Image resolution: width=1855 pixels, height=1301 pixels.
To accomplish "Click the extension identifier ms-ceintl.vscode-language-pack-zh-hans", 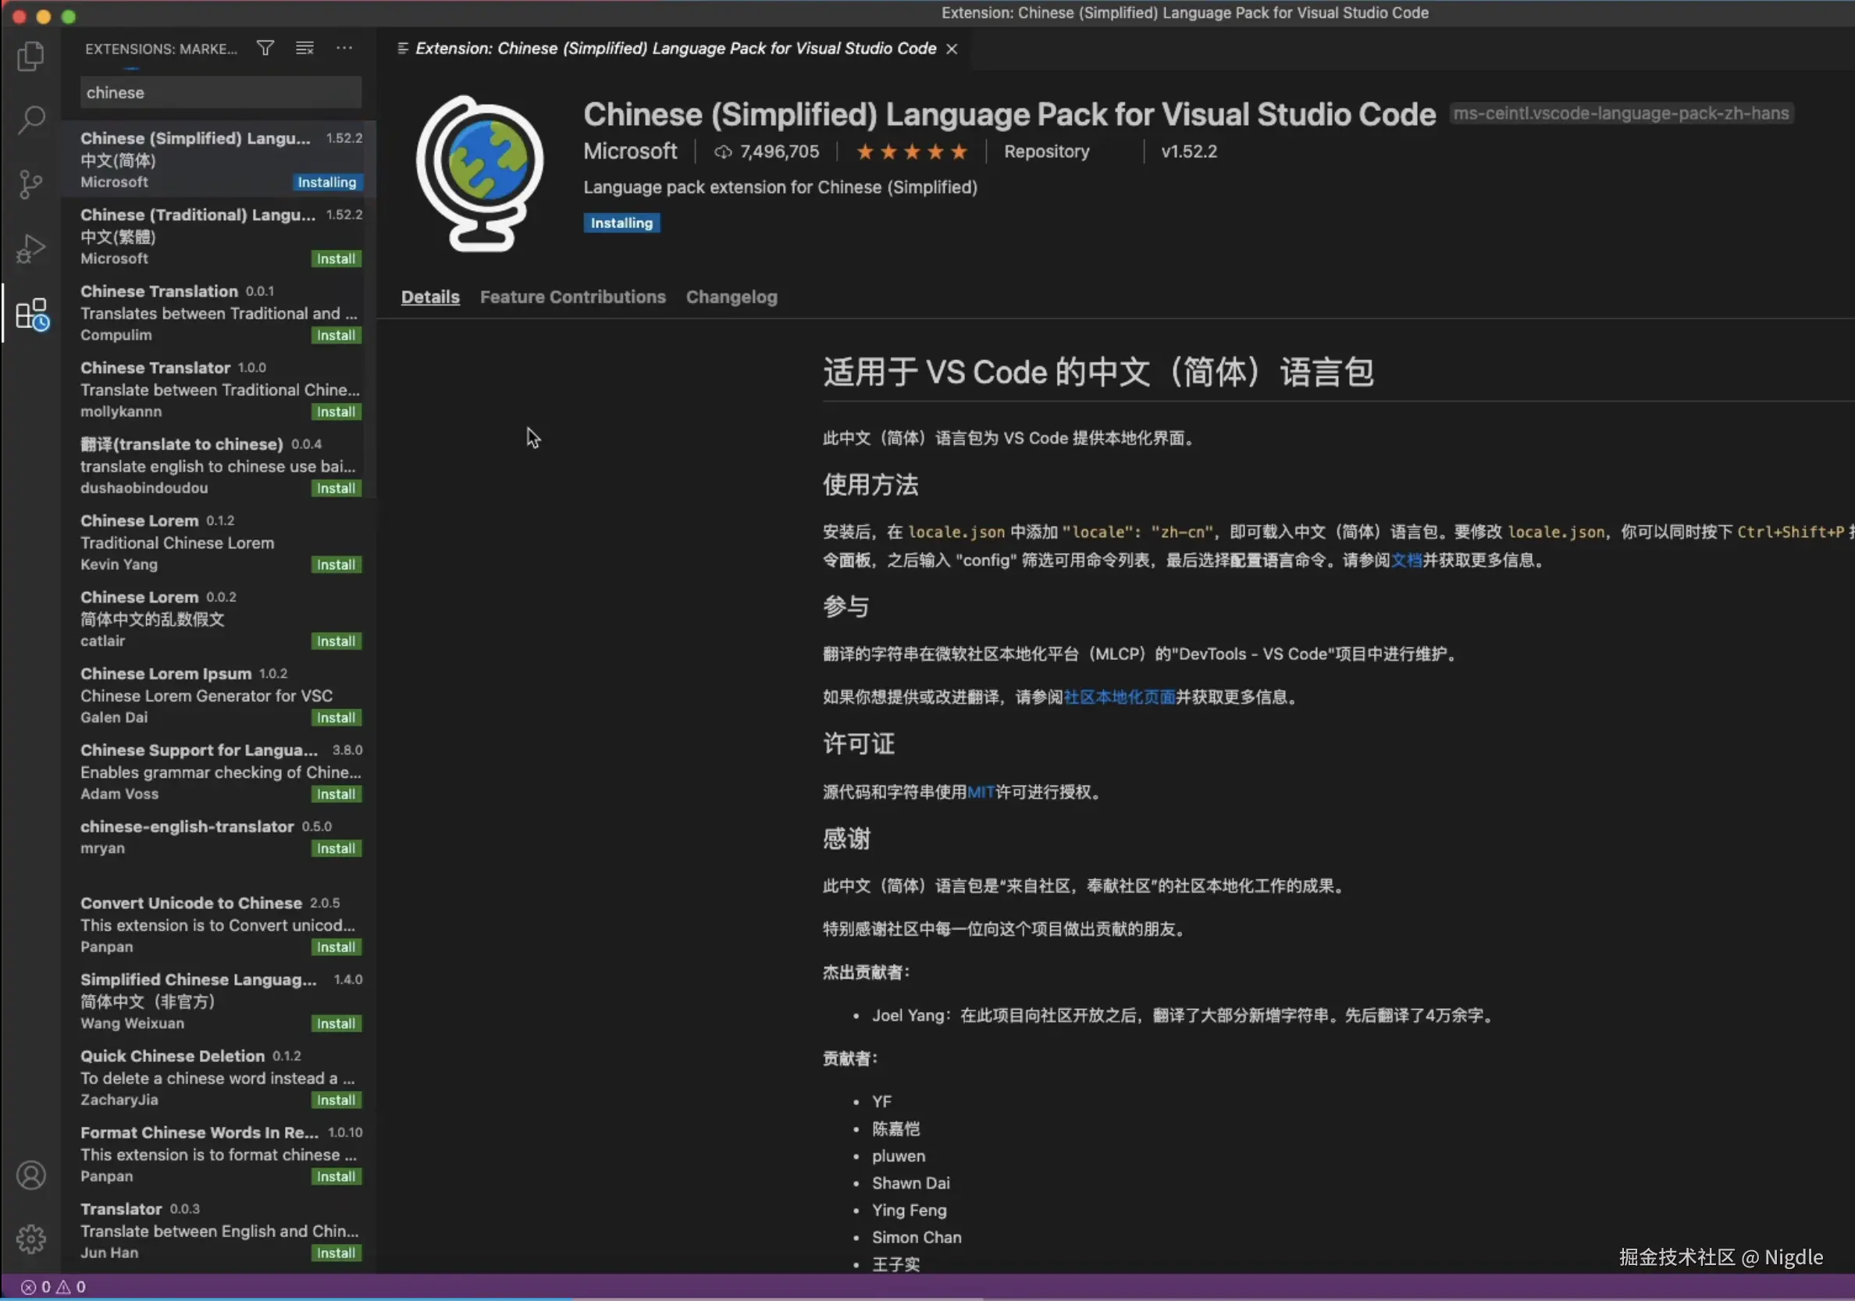I will pyautogui.click(x=1622, y=114).
